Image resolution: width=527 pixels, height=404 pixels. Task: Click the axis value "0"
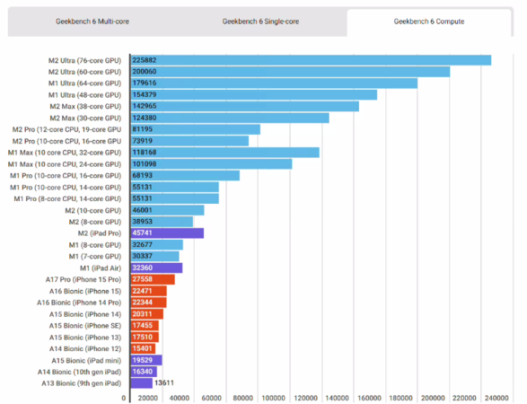[x=123, y=398]
